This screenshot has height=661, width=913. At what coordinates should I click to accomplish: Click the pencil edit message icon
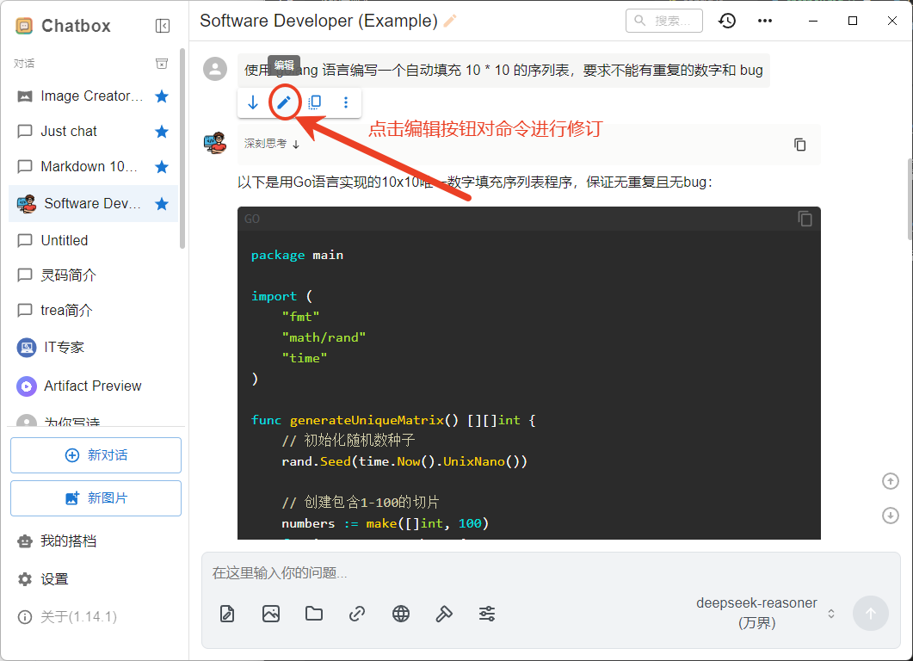coord(283,102)
